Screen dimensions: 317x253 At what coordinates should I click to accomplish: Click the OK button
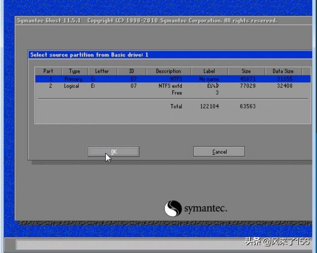(113, 152)
